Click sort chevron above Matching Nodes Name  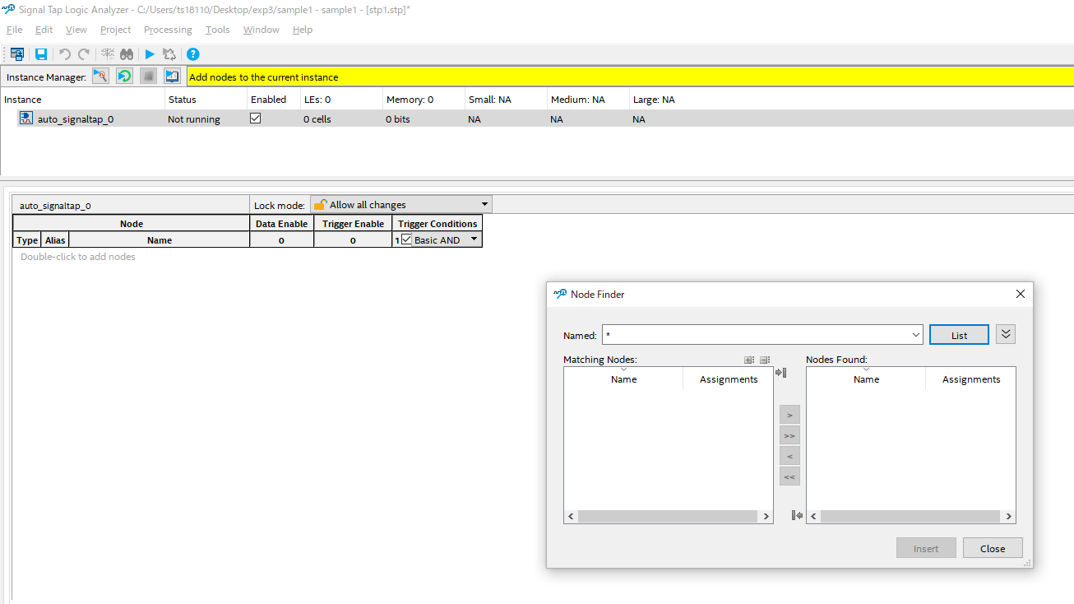(x=623, y=369)
